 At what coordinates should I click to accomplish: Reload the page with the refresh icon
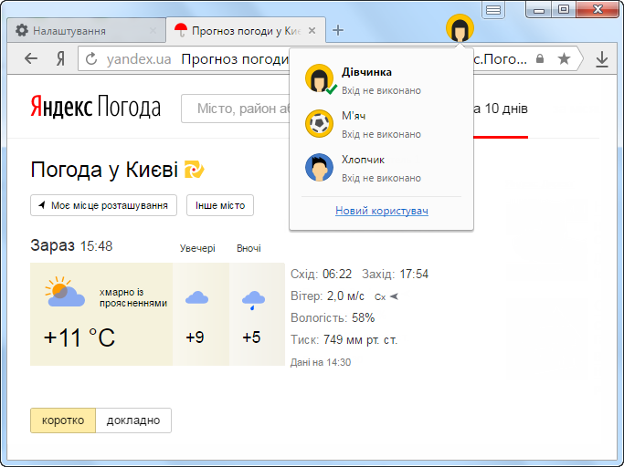91,58
